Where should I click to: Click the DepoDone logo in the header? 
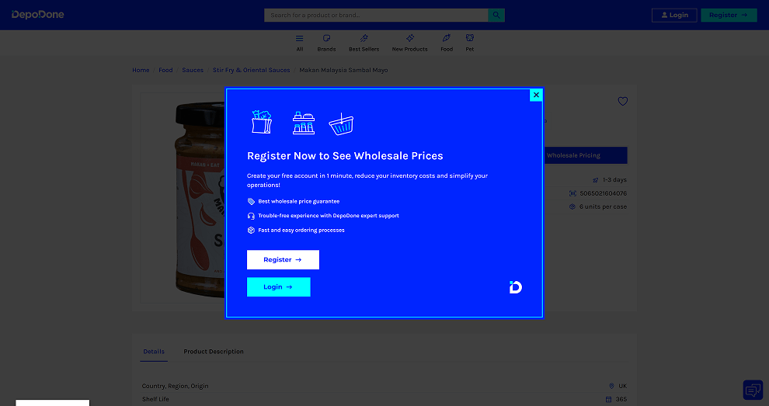point(38,15)
